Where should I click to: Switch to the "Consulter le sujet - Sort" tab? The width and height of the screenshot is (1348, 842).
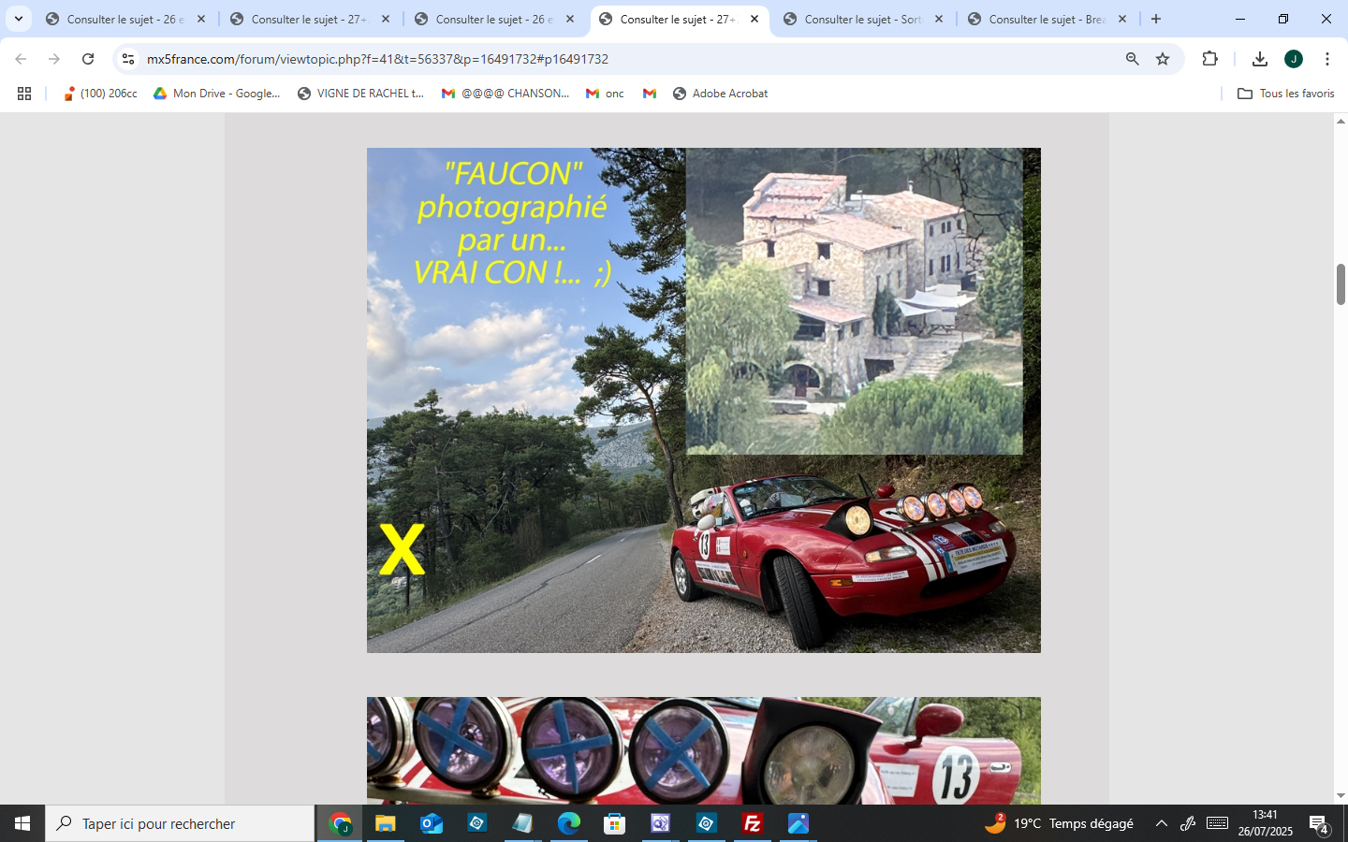[861, 19]
